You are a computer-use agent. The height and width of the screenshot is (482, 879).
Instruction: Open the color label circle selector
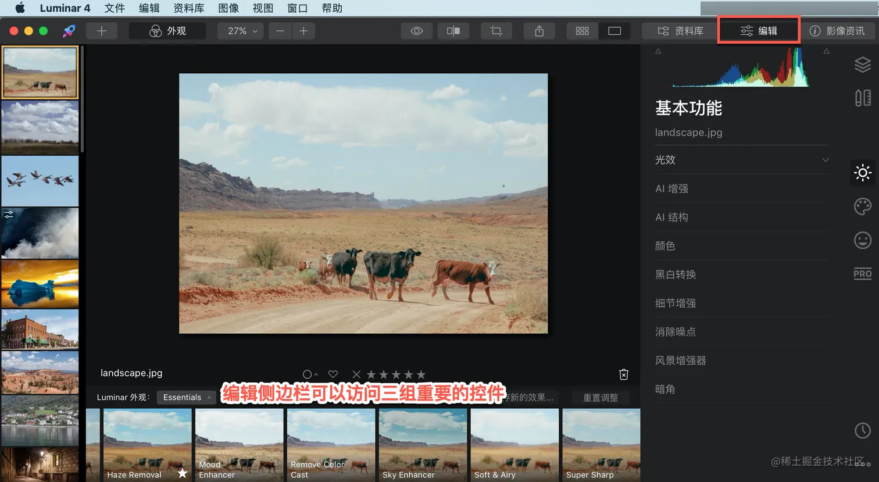click(x=310, y=374)
